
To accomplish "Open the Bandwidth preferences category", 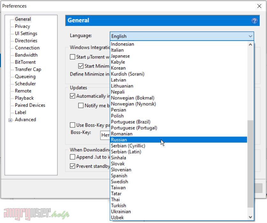I will coord(26,55).
